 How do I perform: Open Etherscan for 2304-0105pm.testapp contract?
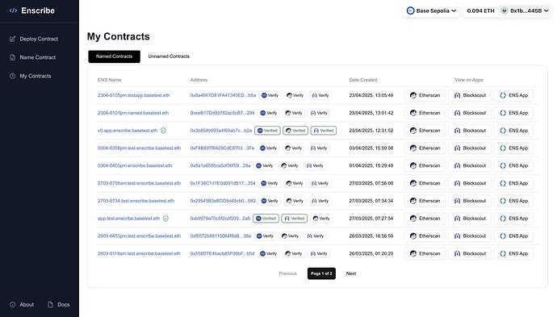pos(425,95)
